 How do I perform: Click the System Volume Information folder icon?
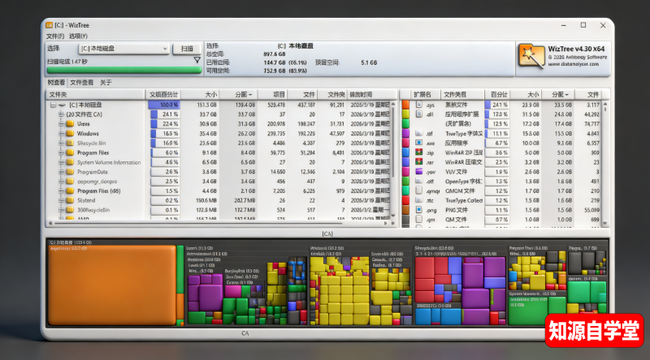coord(70,162)
